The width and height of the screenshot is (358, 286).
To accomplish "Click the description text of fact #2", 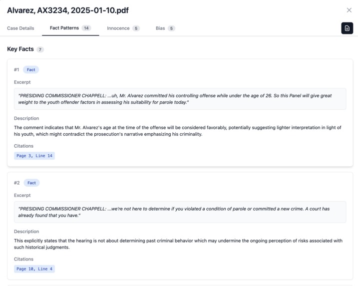I will point(178,244).
